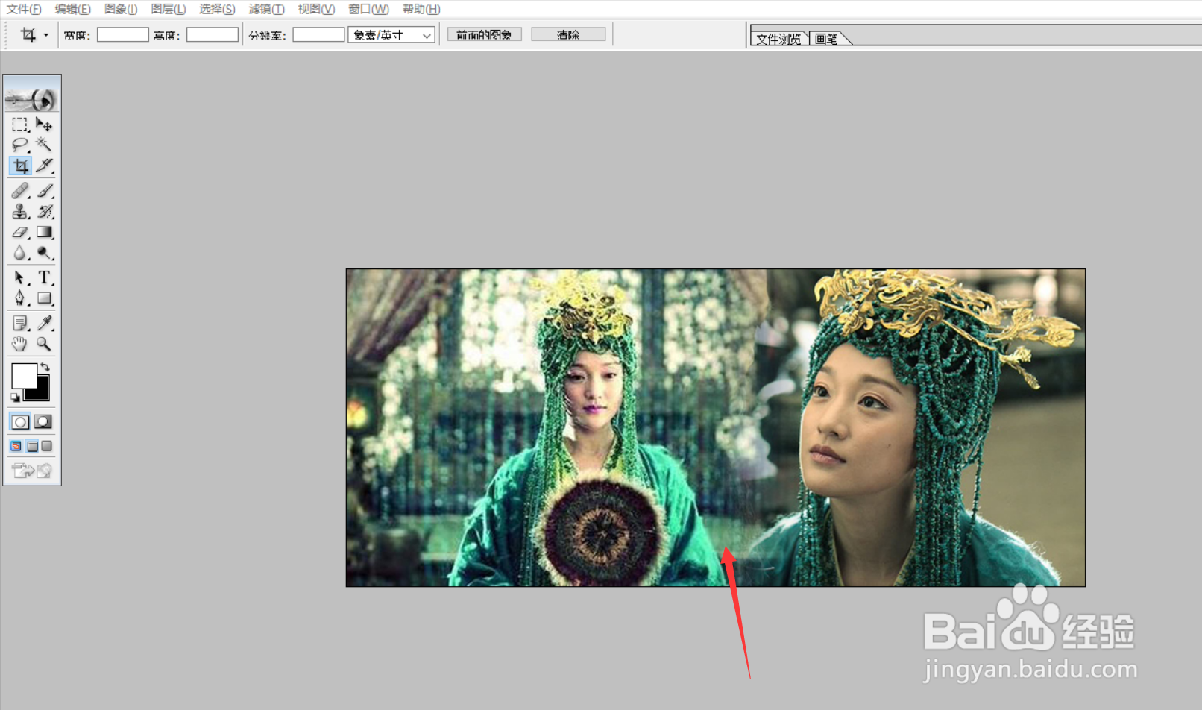Switch to the 画笔 tab
The image size is (1202, 710).
tap(826, 39)
